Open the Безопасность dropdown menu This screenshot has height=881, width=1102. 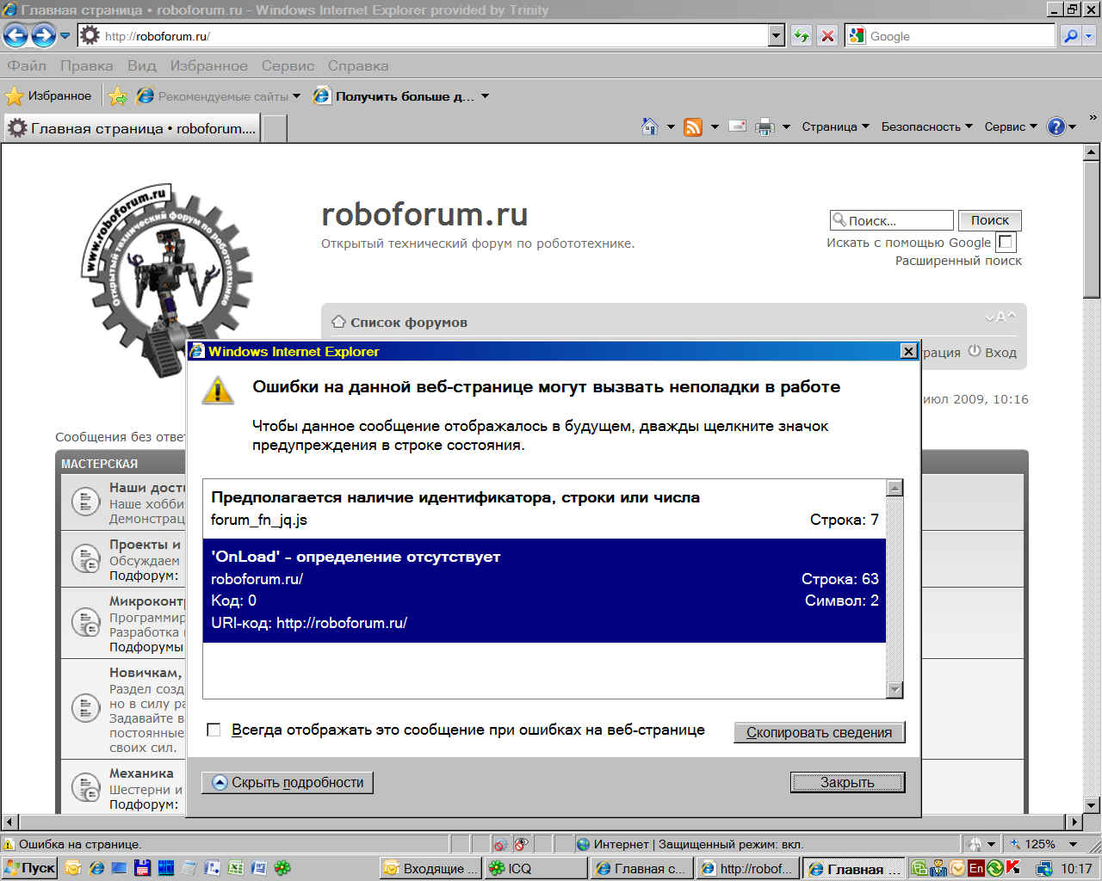pyautogui.click(x=927, y=126)
